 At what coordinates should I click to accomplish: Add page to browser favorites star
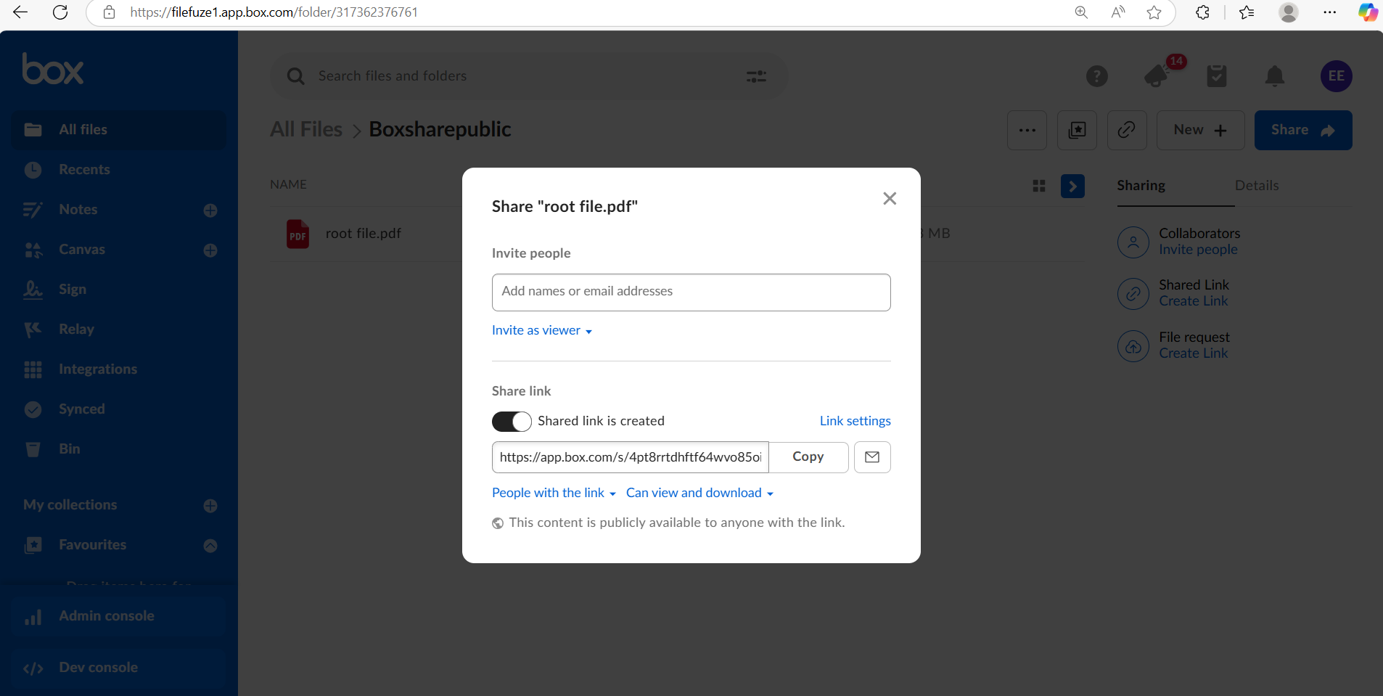tap(1154, 12)
